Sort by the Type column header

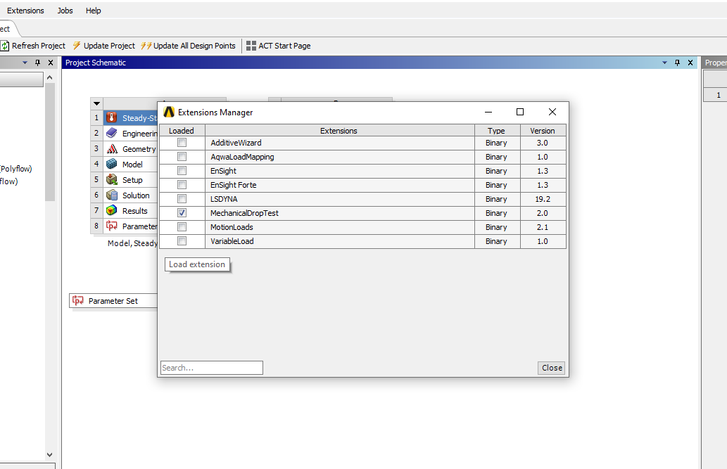(x=497, y=131)
